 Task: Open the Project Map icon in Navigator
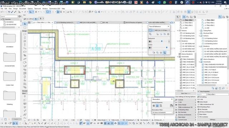[x=184, y=17]
